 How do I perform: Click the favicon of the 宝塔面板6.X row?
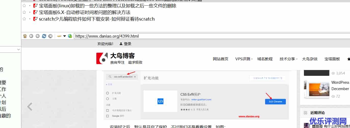pyautogui.click(x=35, y=12)
